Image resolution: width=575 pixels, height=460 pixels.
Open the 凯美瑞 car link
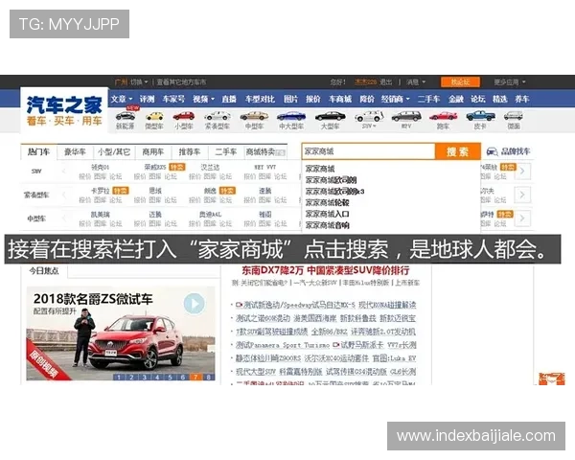point(100,215)
